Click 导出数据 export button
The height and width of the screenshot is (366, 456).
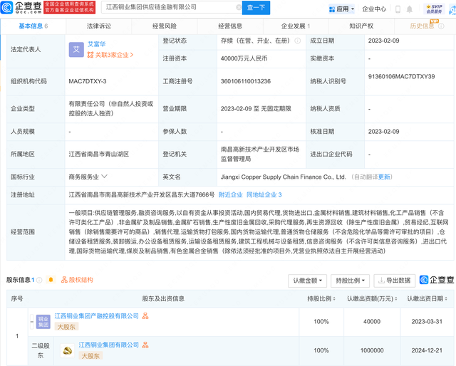click(394, 281)
